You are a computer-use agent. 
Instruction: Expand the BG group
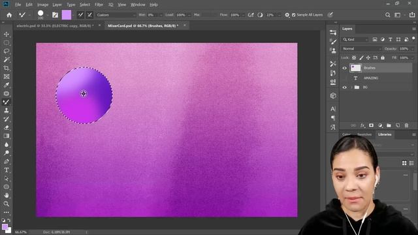[x=351, y=87]
